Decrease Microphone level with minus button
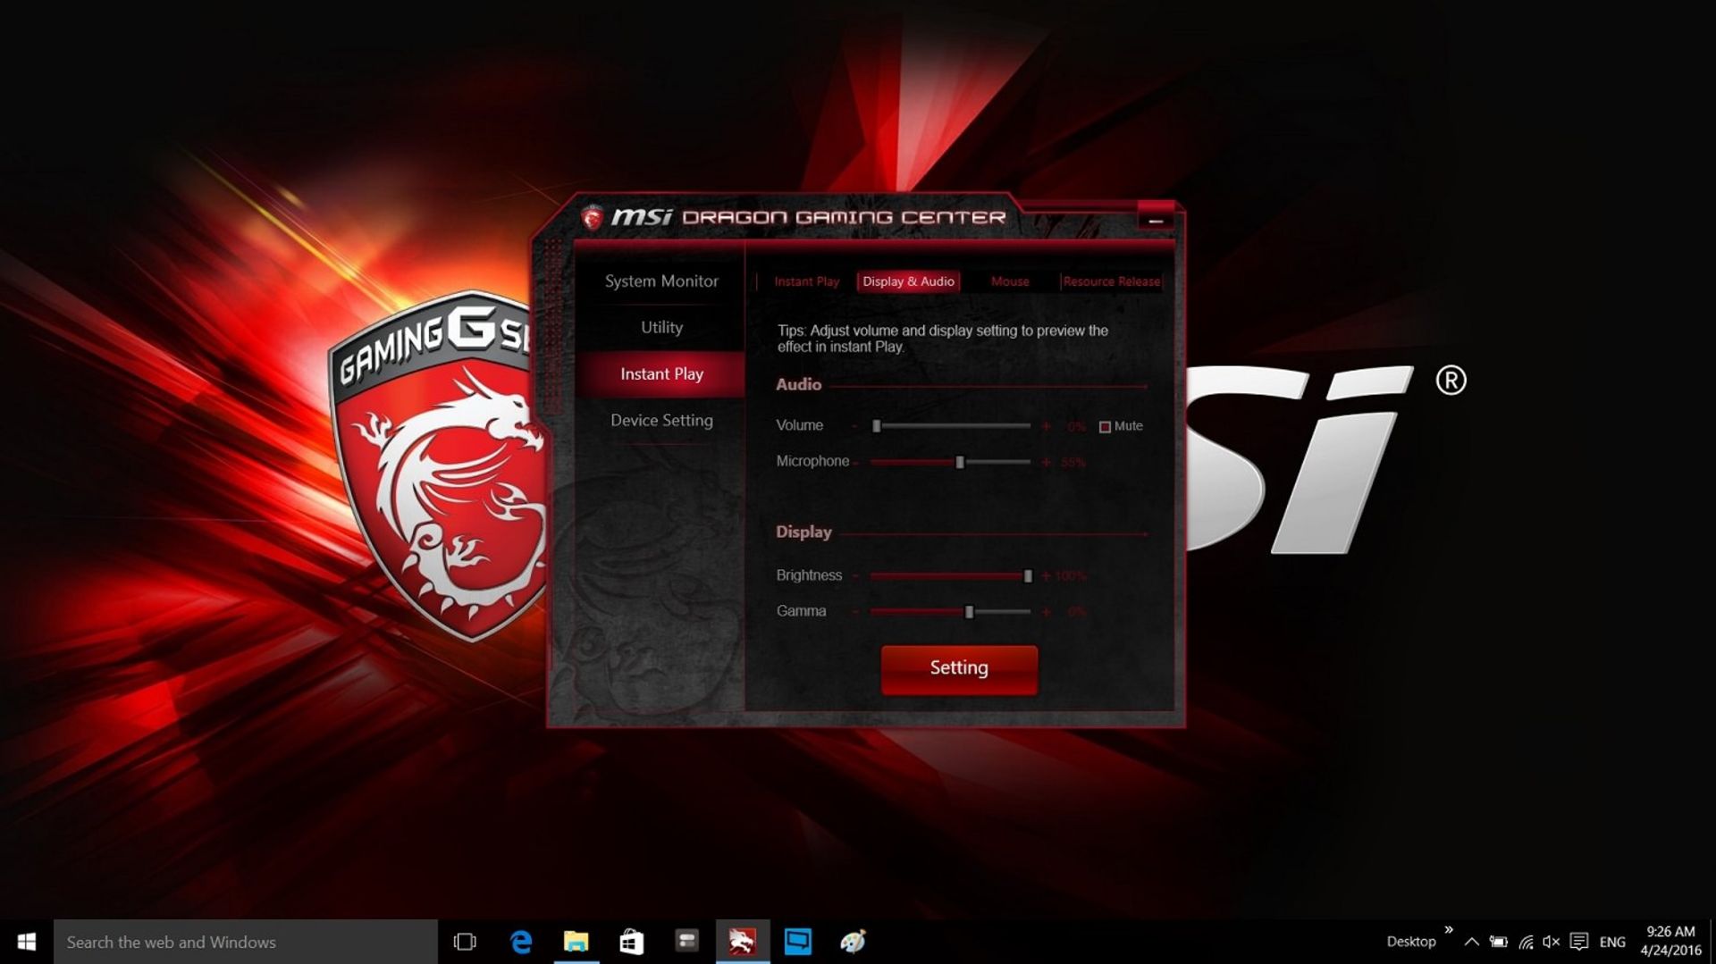1716x964 pixels. (855, 462)
